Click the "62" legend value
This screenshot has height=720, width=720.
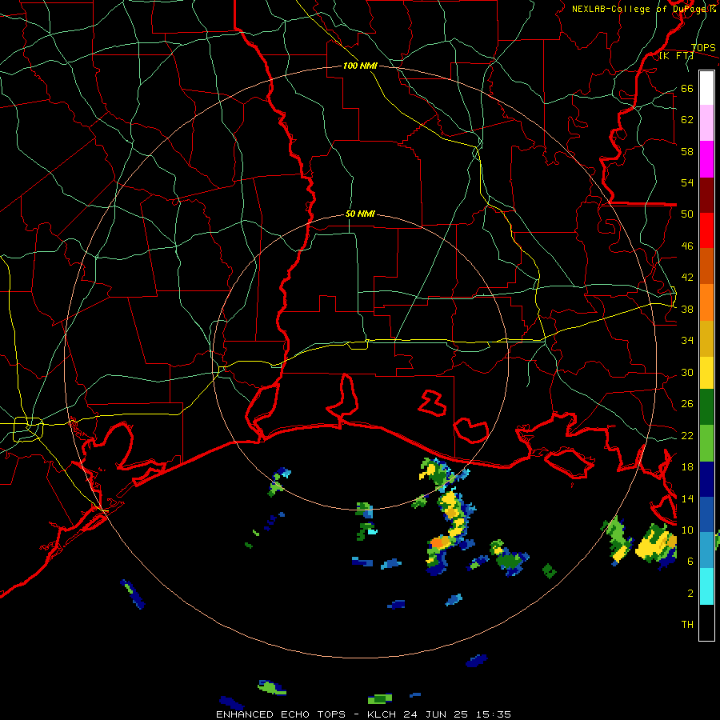pyautogui.click(x=687, y=119)
